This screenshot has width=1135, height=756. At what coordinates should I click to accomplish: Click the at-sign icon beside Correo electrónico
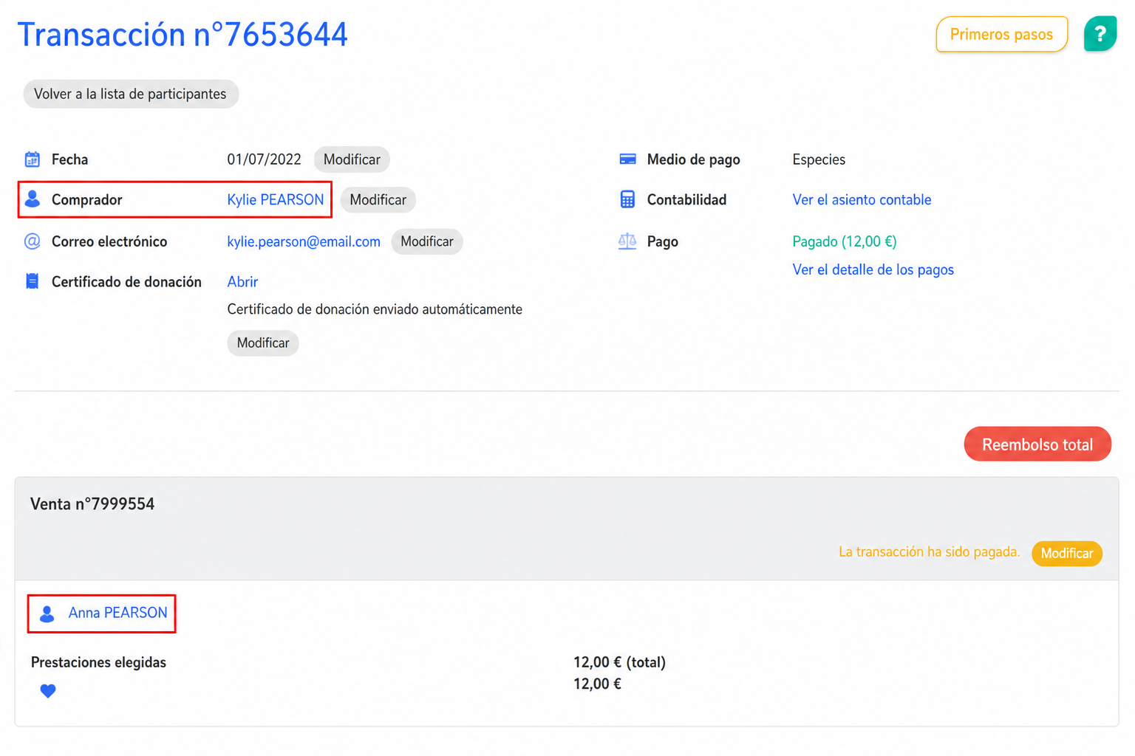click(x=33, y=241)
